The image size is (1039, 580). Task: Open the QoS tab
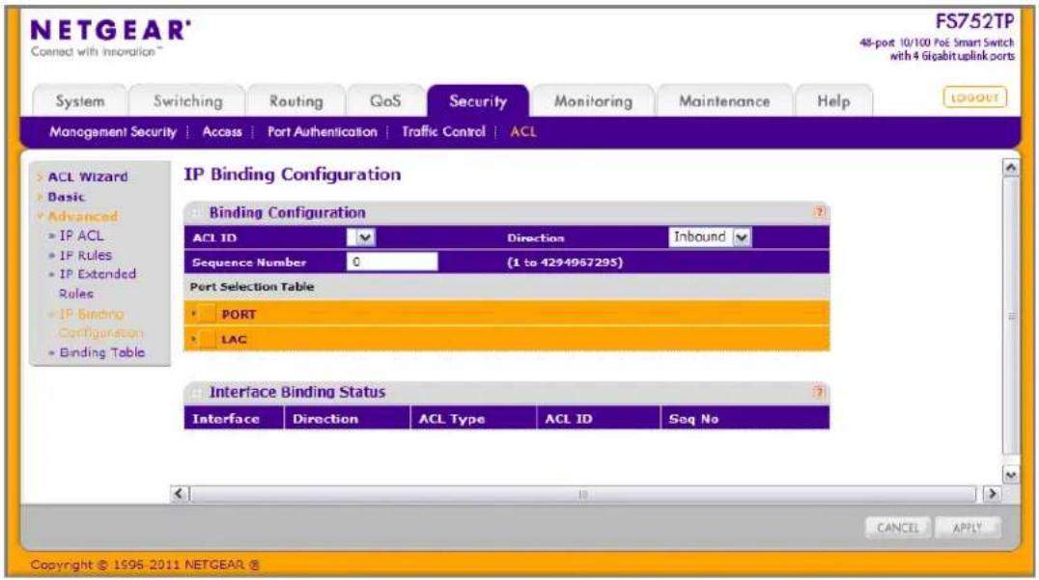click(385, 101)
